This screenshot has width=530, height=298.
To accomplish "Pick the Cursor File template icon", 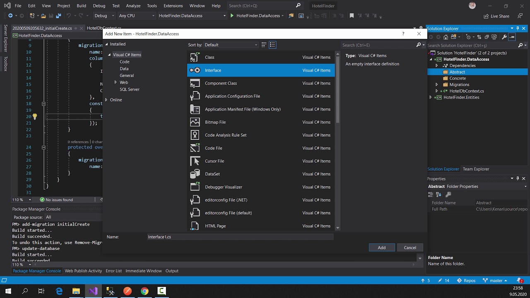I will tap(195, 161).
